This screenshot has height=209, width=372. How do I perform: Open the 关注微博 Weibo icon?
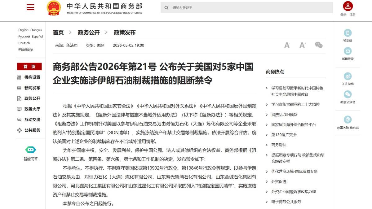(x=348, y=76)
